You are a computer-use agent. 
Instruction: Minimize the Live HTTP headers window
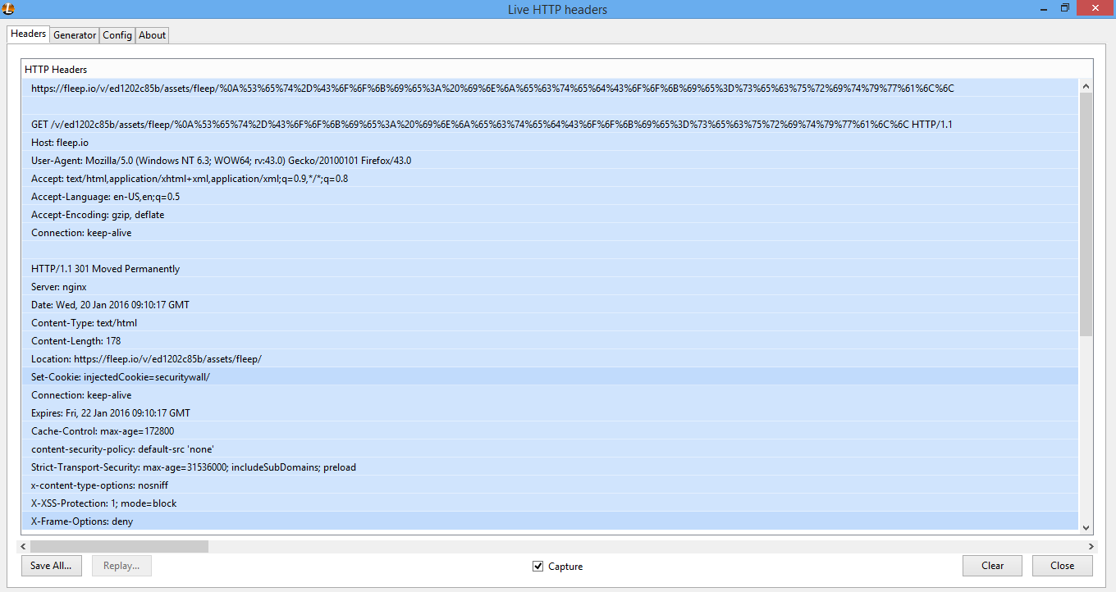pyautogui.click(x=1043, y=7)
